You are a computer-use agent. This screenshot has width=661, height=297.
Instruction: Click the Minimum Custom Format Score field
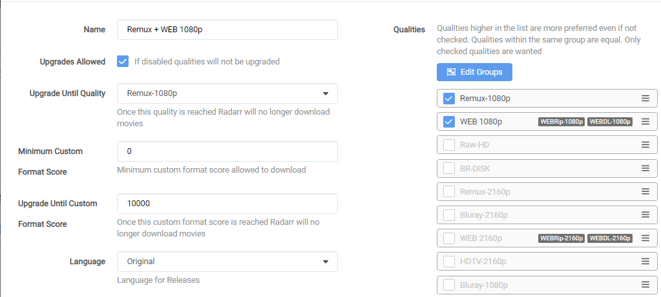tap(227, 151)
